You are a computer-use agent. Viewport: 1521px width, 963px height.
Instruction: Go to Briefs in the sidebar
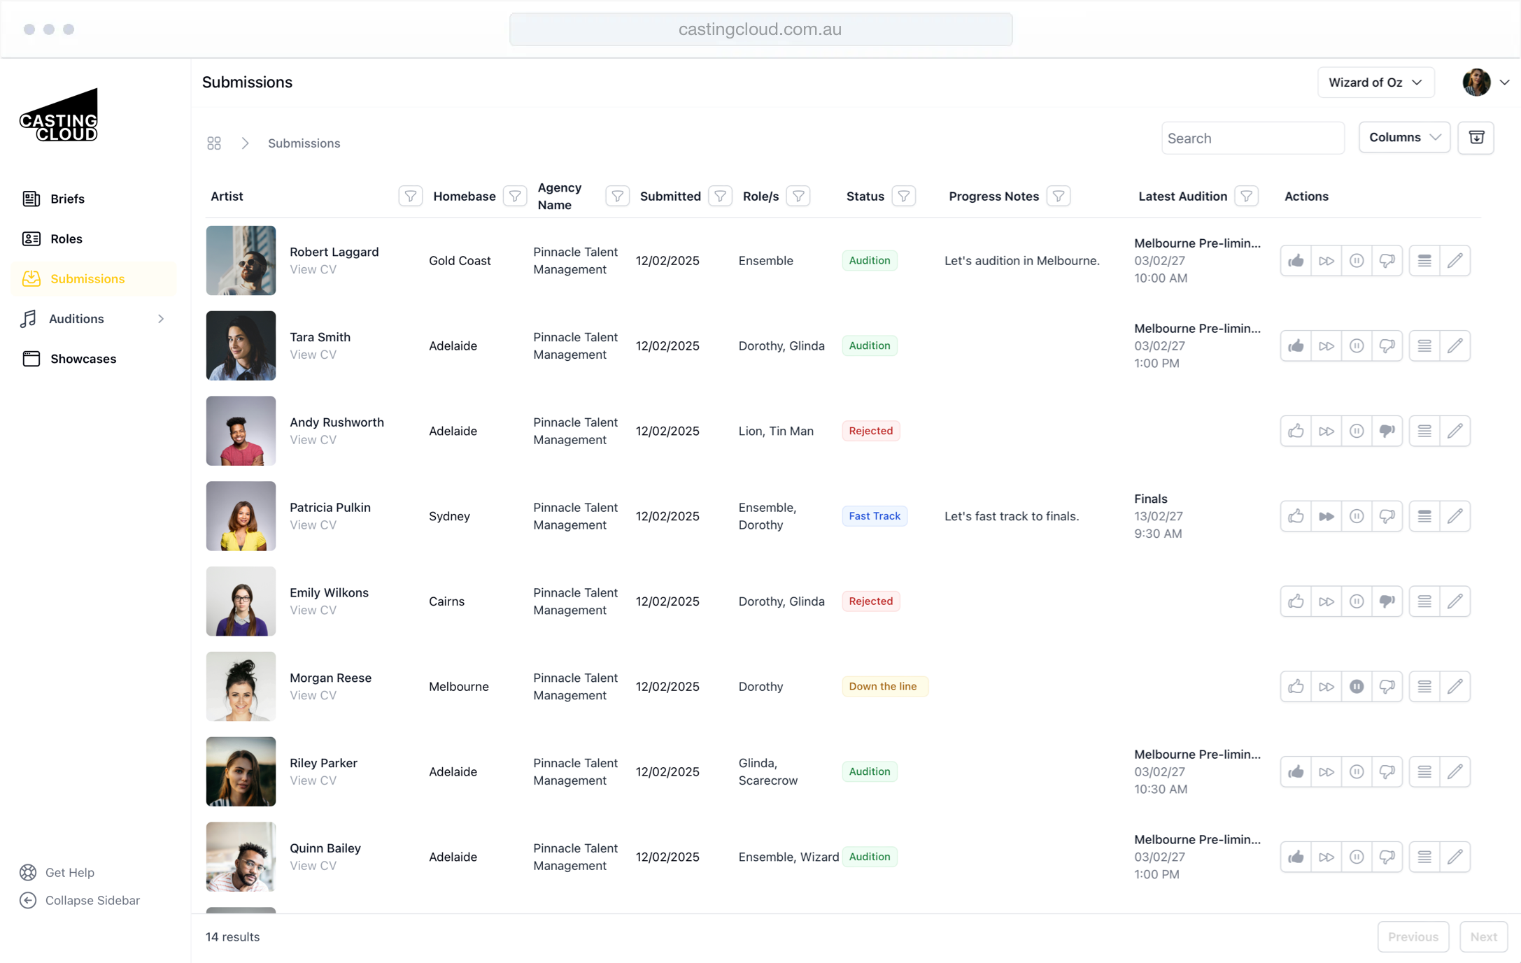(67, 199)
